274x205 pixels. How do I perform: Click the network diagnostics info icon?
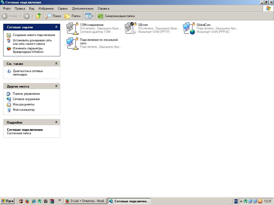(x=9, y=71)
